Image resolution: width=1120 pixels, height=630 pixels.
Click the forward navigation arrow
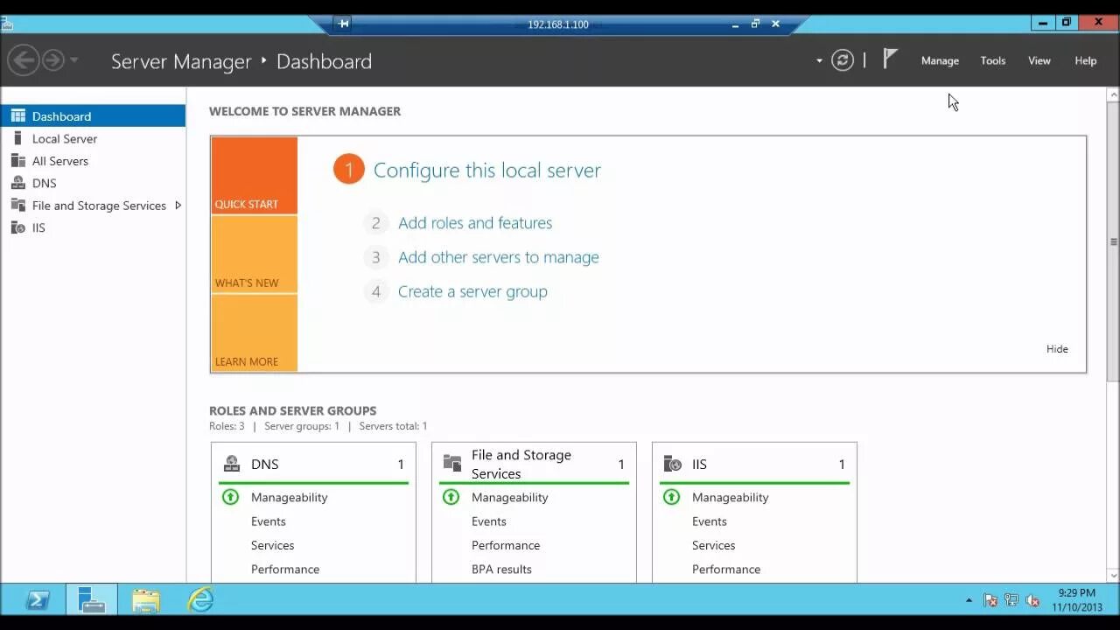[53, 60]
